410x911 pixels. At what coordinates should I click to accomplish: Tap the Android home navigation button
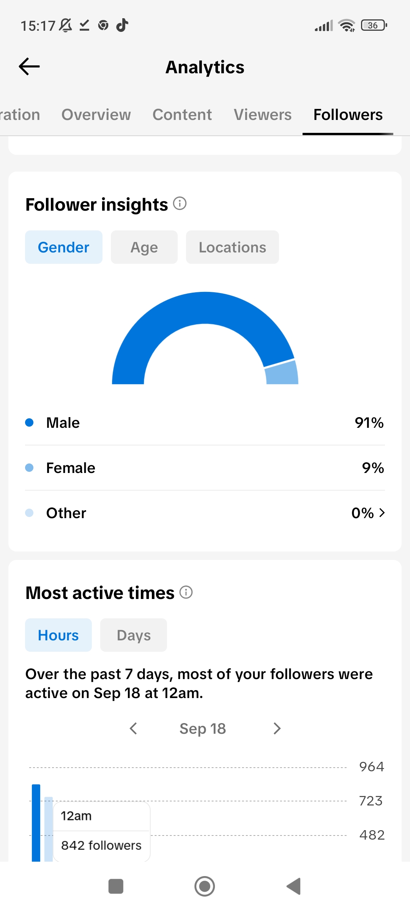(205, 886)
